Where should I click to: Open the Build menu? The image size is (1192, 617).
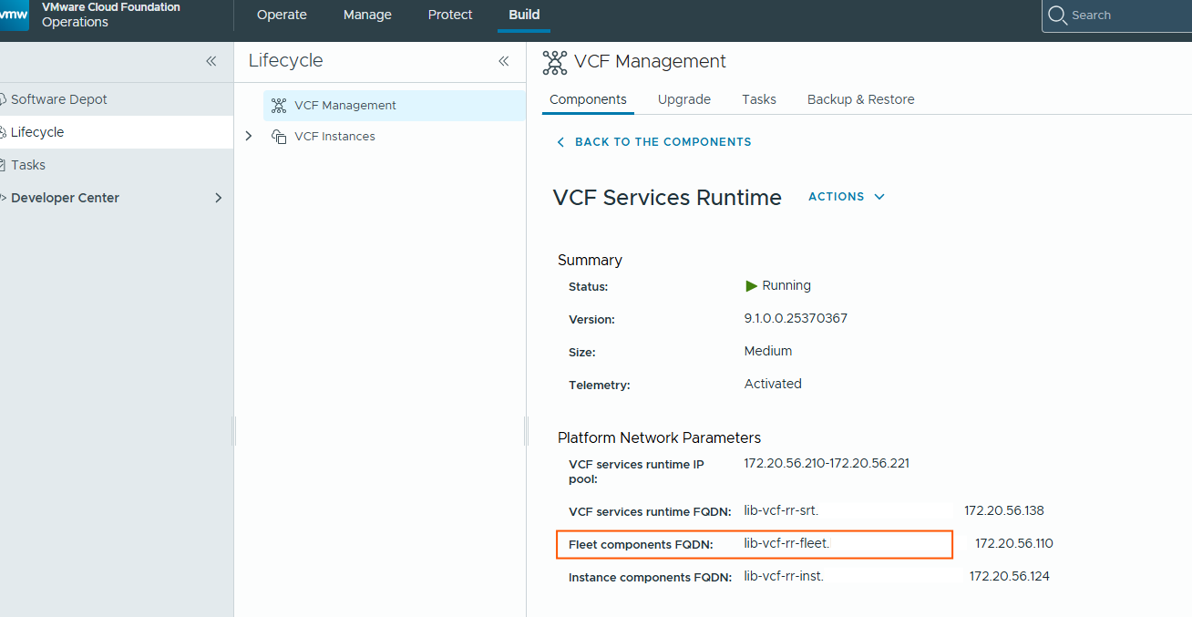[524, 15]
